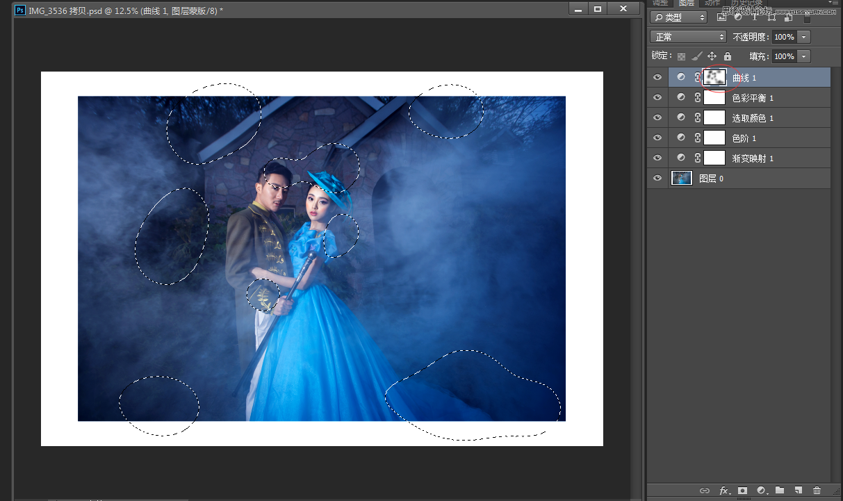Lock all with the padlock icon
This screenshot has width=843, height=501.
(x=728, y=56)
